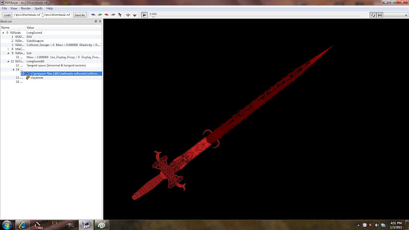Open the Spells menu
409x230 pixels.
click(38, 8)
